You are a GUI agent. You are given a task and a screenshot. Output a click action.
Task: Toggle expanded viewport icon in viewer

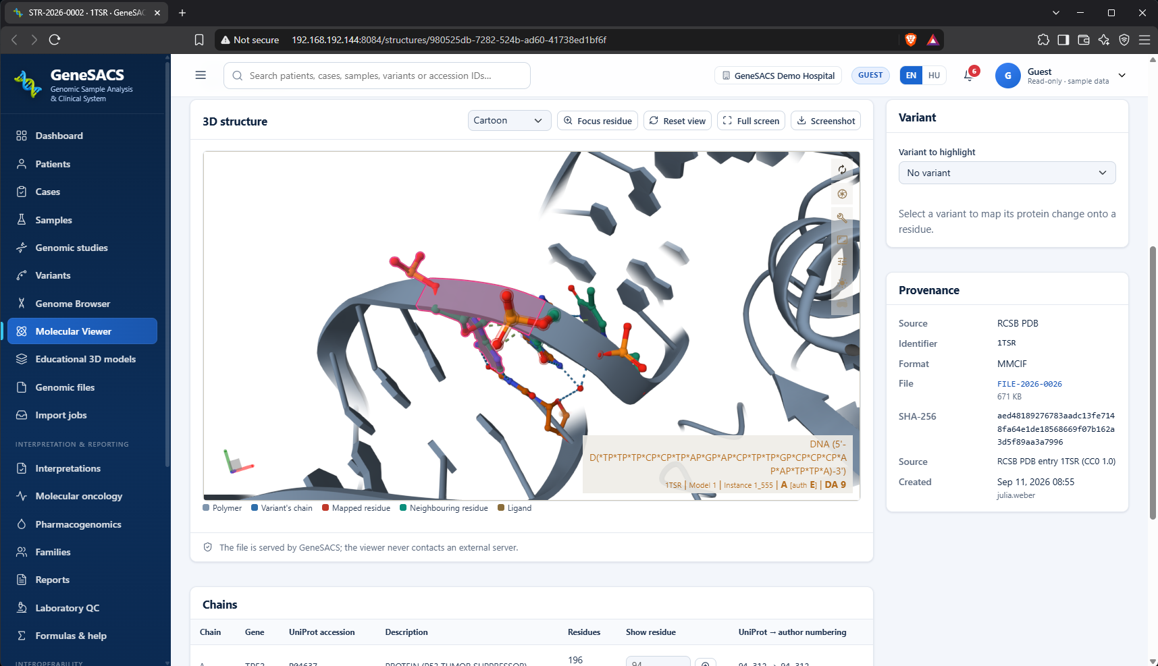tap(842, 240)
